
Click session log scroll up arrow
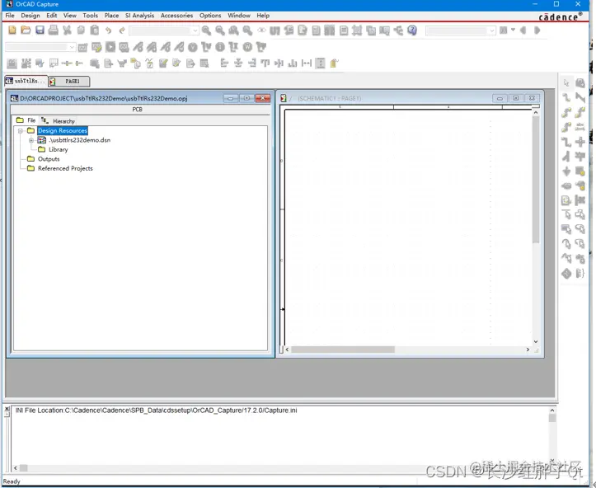[552, 411]
